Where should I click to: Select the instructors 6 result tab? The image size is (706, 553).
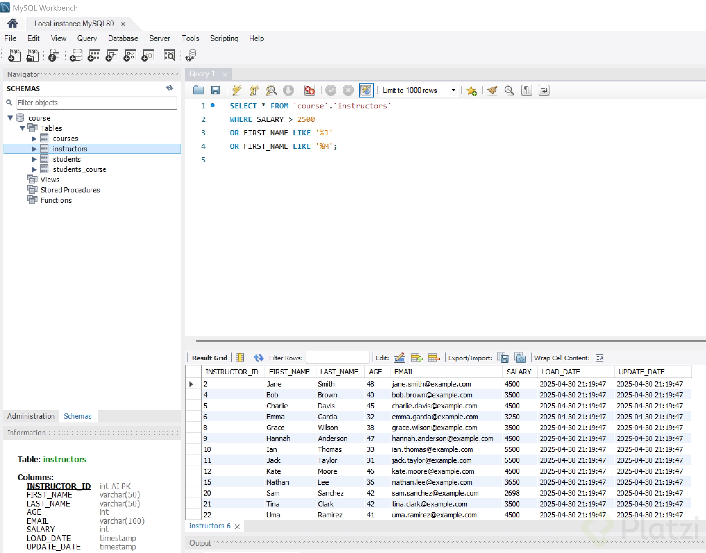pyautogui.click(x=210, y=526)
